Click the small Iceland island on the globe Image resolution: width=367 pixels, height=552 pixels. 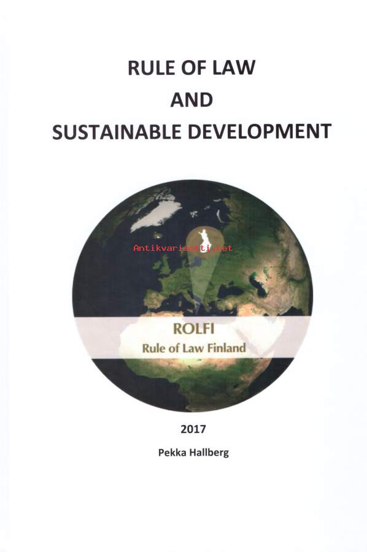pos(158,235)
